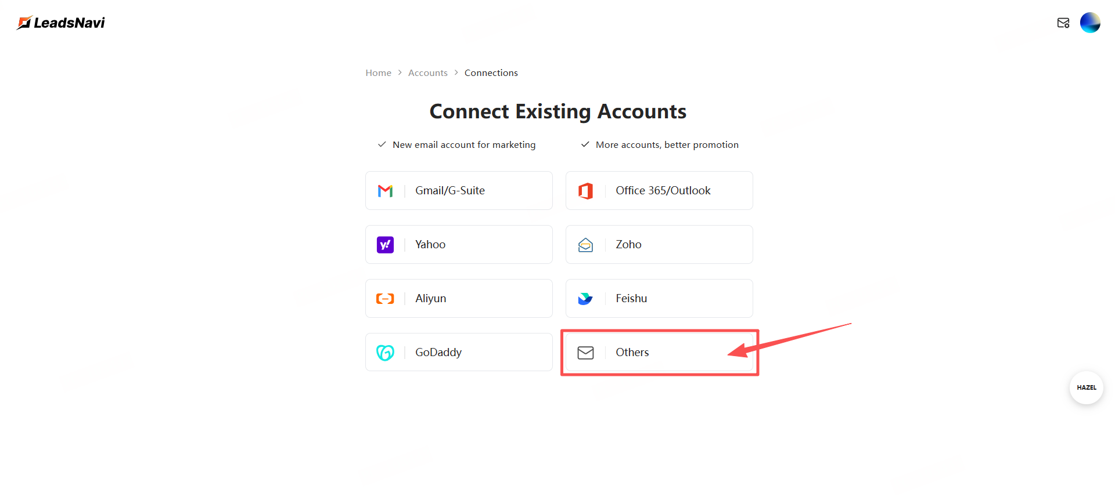
Task: Click the Gmail M icon
Action: (x=385, y=191)
